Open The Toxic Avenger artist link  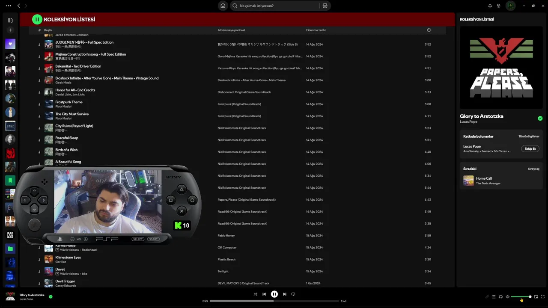click(488, 183)
